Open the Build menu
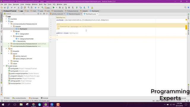This screenshot has height=107, width=190. 41,4
